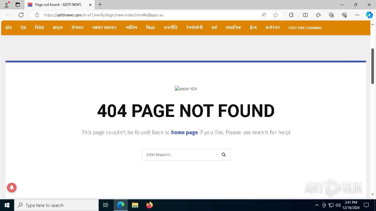This screenshot has width=376, height=211.
Task: Open the होम menu item
Action: coord(9,28)
